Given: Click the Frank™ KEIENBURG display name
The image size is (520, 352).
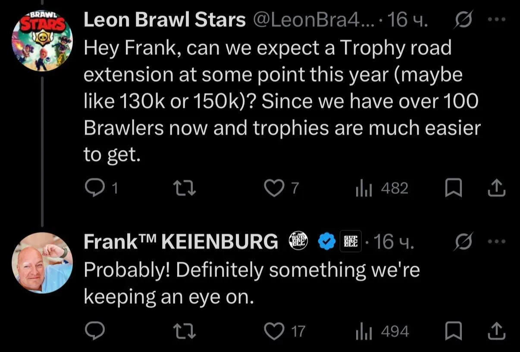Looking at the screenshot, I should click(x=181, y=242).
